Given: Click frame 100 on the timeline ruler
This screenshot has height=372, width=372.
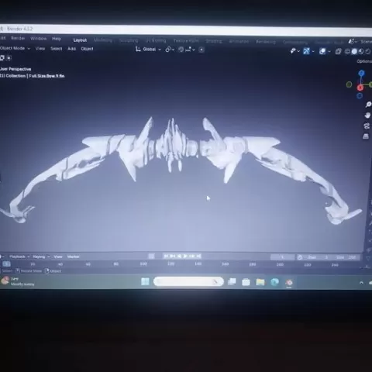Looking at the screenshot, I should [143, 263].
